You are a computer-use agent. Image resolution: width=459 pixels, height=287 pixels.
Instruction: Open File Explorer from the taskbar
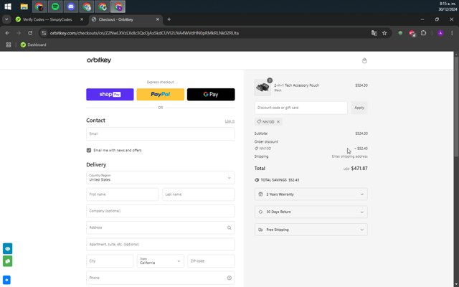24,6
